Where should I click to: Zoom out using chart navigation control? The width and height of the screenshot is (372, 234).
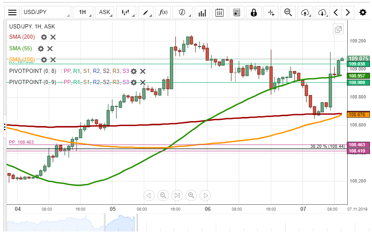pyautogui.click(x=163, y=195)
